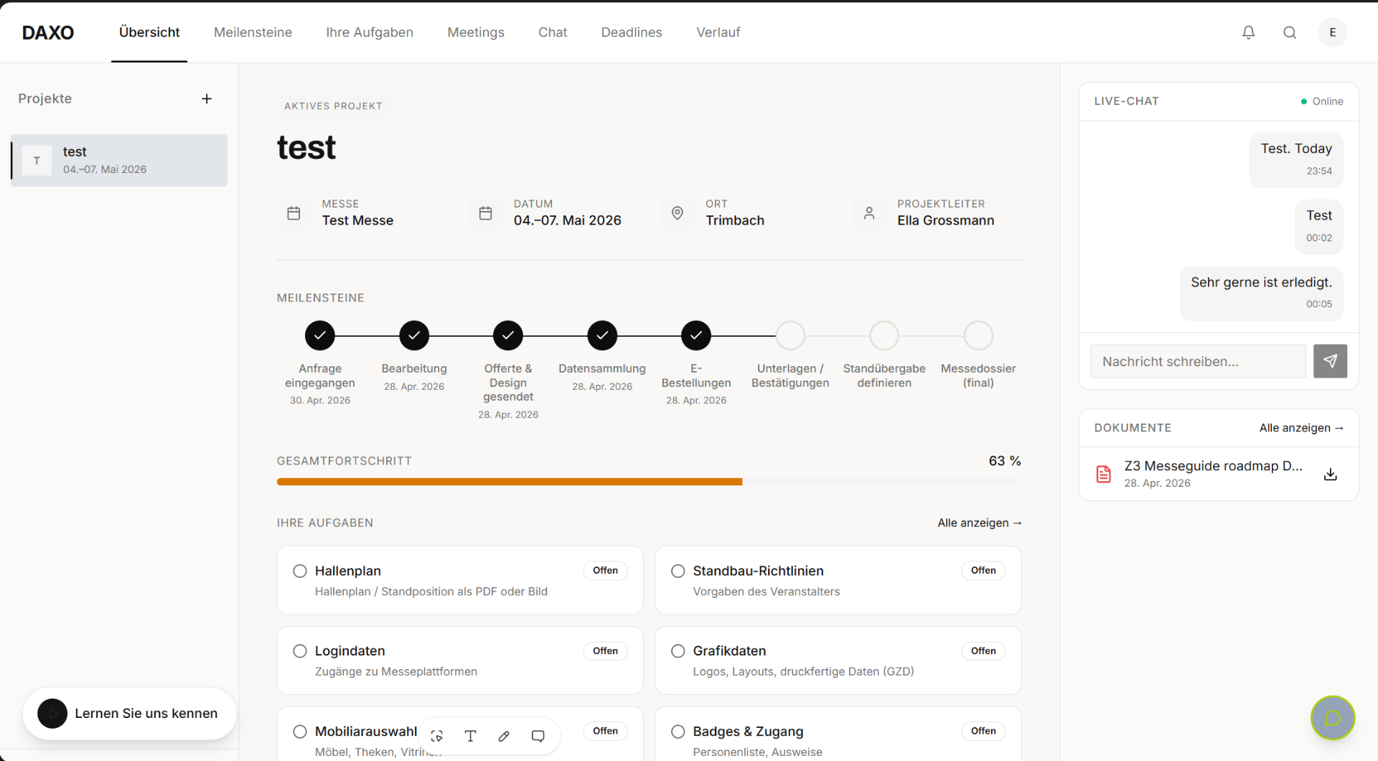Click the Messedossier (final) milestone circle

(x=978, y=335)
